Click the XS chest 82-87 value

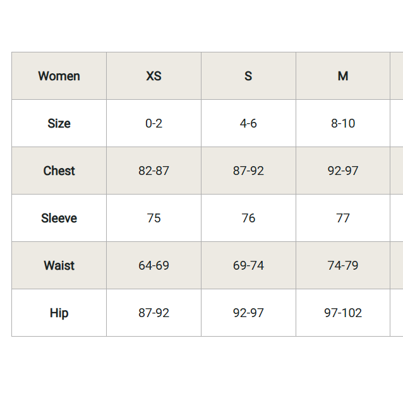coord(153,171)
